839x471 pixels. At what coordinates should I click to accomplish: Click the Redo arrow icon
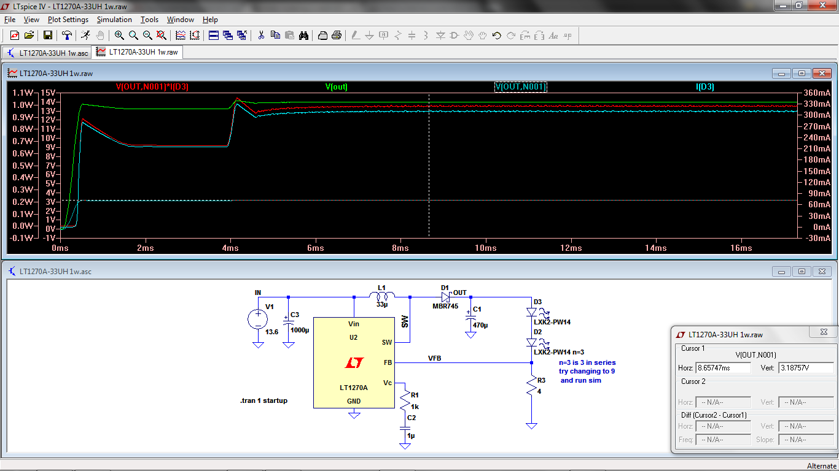511,36
